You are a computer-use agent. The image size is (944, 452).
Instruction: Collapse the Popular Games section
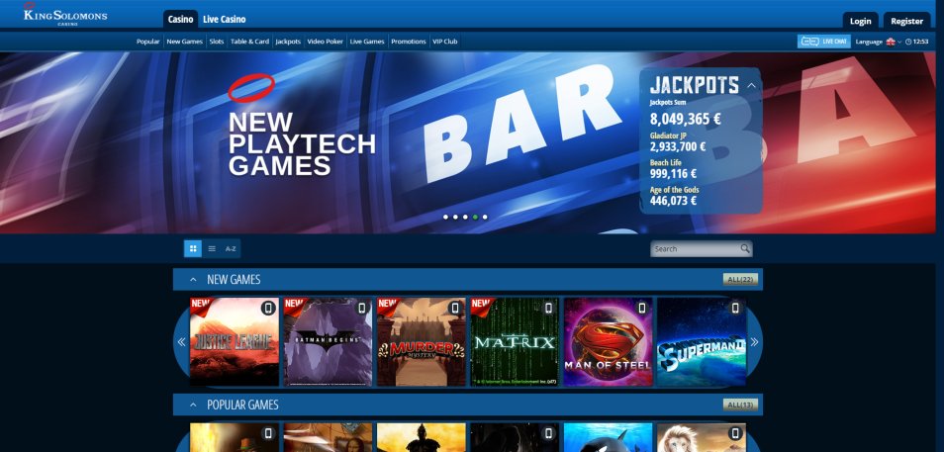193,405
